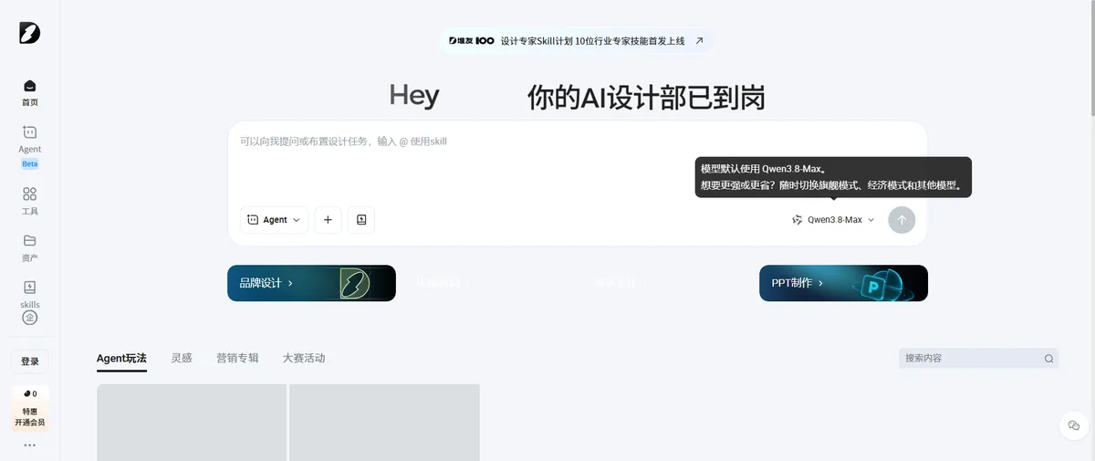Click the send arrow button
The image size is (1095, 461).
pos(902,220)
